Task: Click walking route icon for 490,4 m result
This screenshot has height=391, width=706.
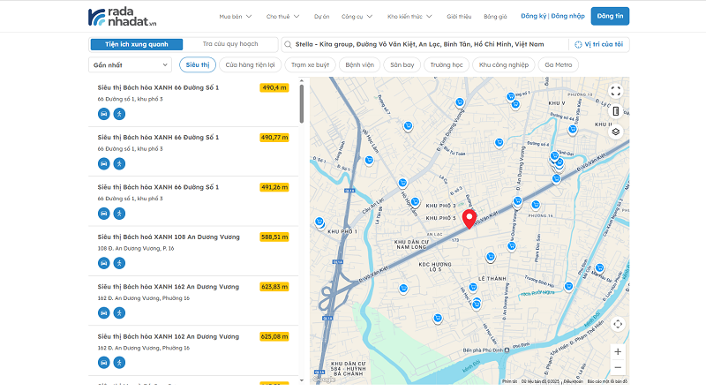Action: [119, 114]
